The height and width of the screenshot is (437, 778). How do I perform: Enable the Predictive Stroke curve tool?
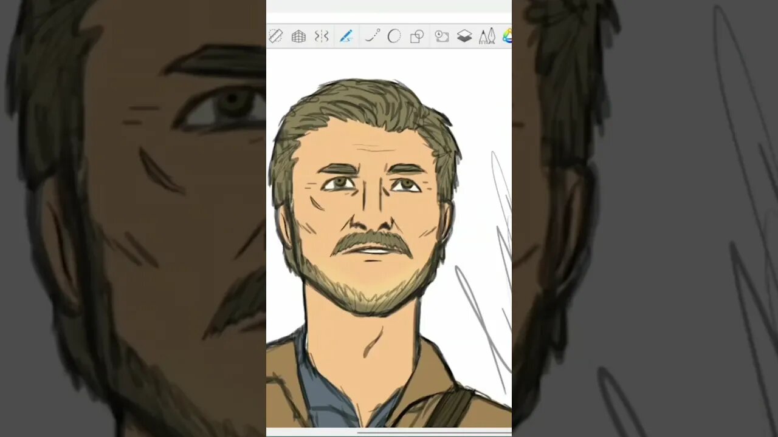coord(372,36)
